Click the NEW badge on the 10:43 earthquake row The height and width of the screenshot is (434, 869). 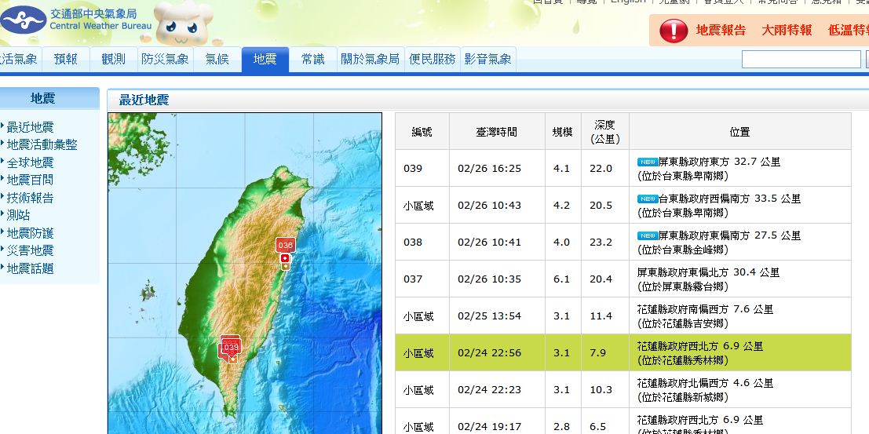[647, 199]
